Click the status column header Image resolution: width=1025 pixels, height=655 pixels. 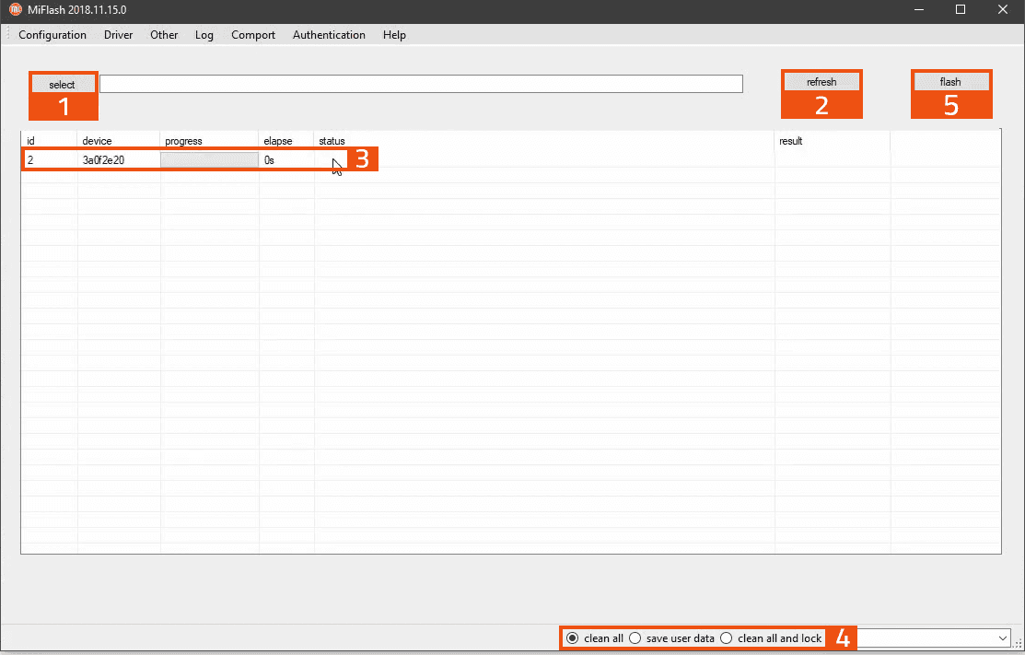click(x=332, y=141)
